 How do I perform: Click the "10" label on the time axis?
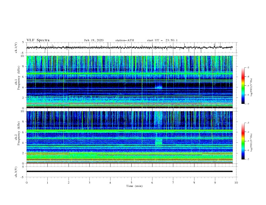(x=236, y=183)
